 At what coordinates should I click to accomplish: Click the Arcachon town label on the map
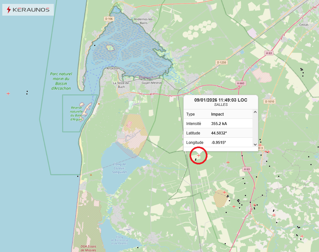coord(113,68)
